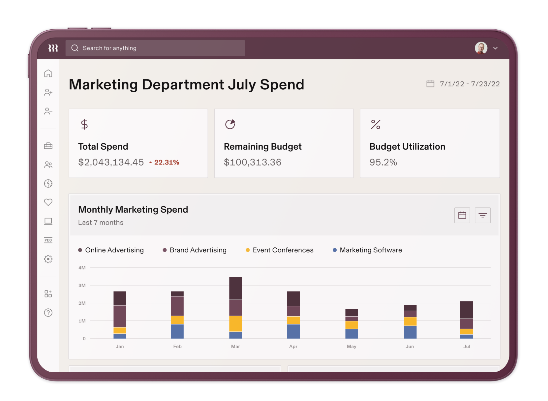Click the app marketplace grid icon
Viewport: 548px width, 401px height.
coord(48,293)
